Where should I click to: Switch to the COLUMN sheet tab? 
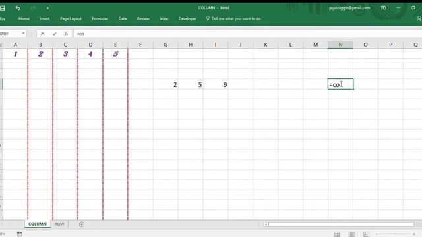(38, 224)
